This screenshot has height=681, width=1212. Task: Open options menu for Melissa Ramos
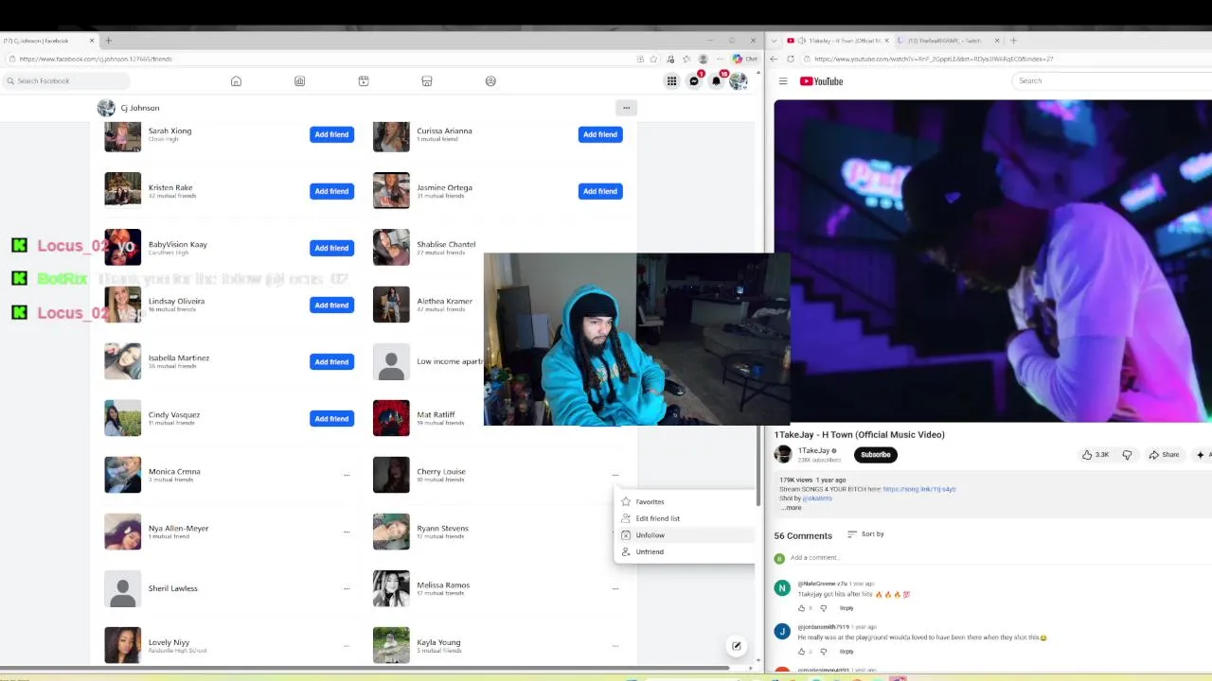[615, 588]
